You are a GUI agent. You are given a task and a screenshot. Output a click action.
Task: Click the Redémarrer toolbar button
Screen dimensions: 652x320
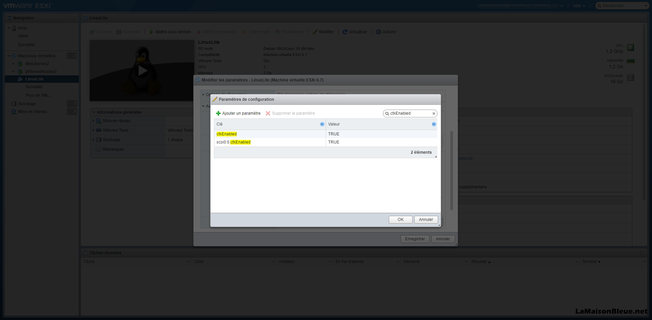coord(289,32)
